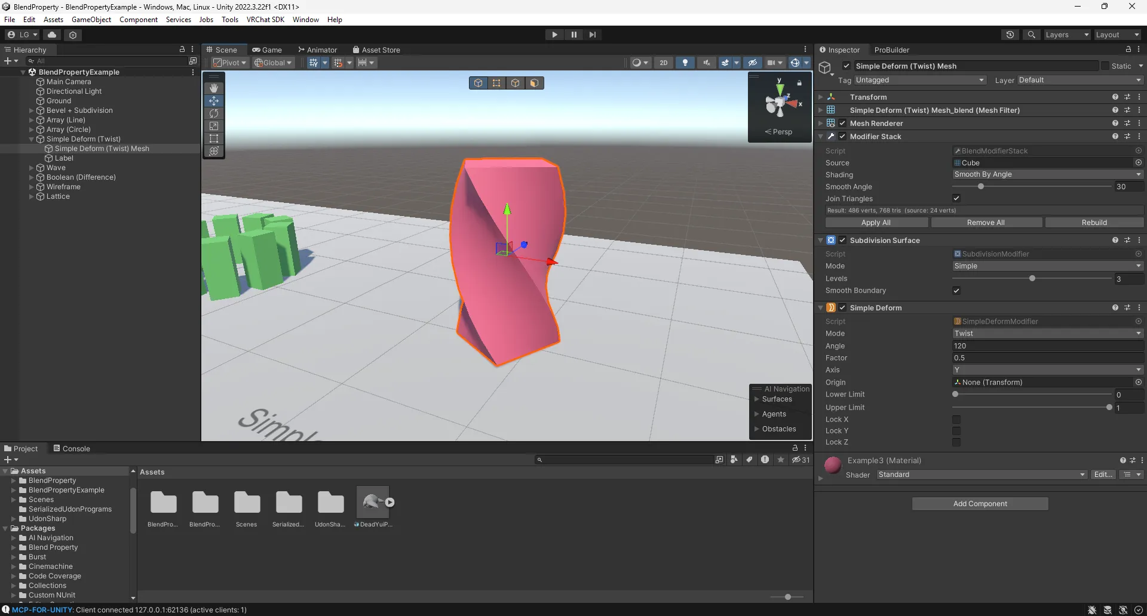
Task: Switch to the Console tab
Action: 72,448
